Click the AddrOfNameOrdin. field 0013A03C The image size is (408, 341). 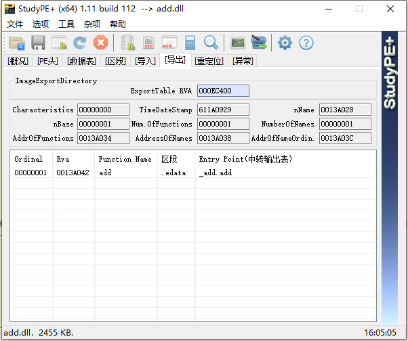[x=345, y=138]
